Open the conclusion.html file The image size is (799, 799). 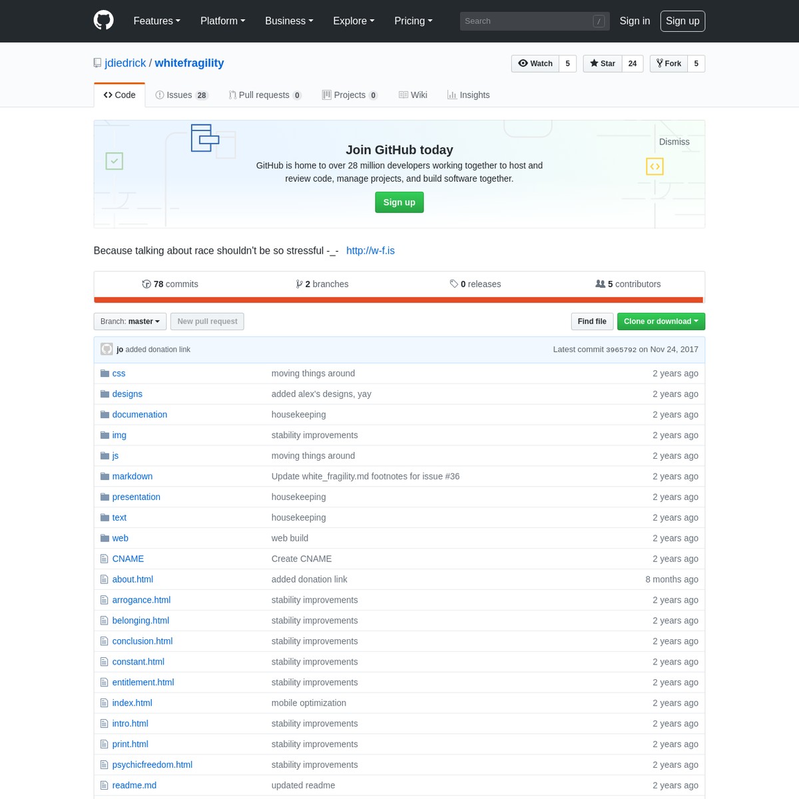click(142, 642)
